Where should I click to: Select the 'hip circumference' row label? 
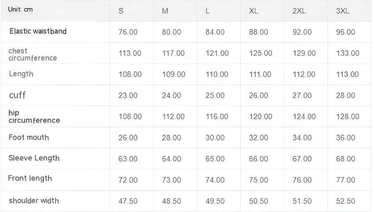click(34, 116)
